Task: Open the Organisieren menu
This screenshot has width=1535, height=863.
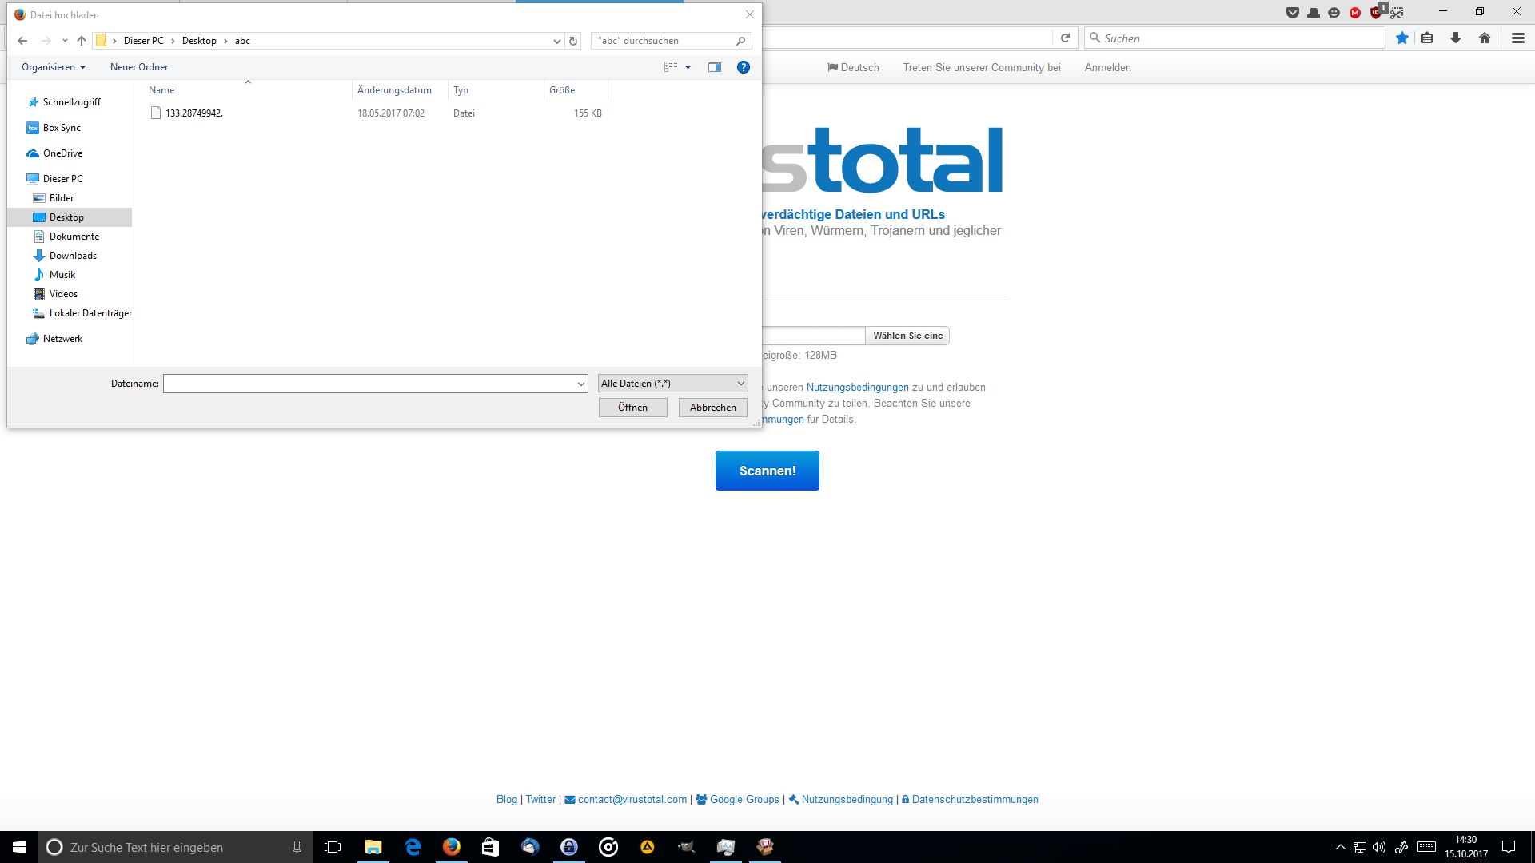Action: [x=53, y=67]
